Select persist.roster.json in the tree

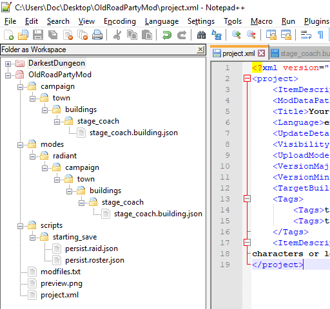pyautogui.click(x=95, y=260)
